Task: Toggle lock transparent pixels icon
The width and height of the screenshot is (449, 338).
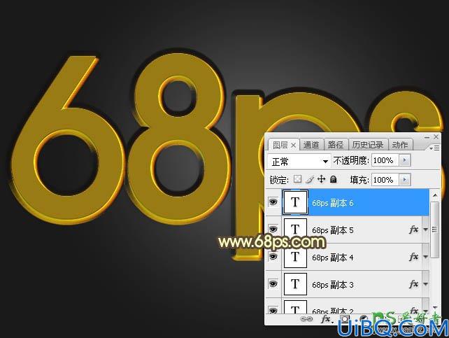Action: pos(298,179)
